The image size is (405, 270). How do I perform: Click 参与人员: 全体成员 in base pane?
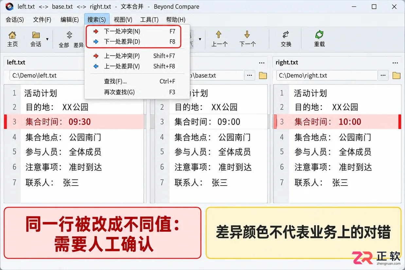(213, 152)
